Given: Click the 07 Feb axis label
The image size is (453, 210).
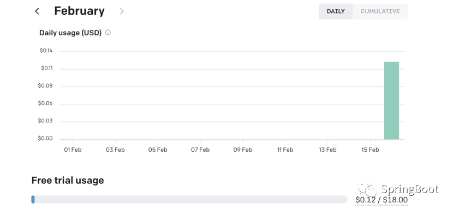Looking at the screenshot, I should 200,150.
